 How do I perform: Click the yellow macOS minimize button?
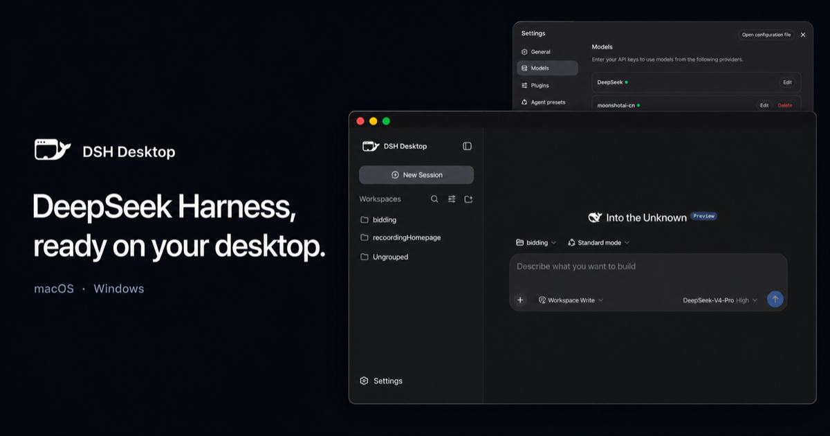click(x=373, y=121)
